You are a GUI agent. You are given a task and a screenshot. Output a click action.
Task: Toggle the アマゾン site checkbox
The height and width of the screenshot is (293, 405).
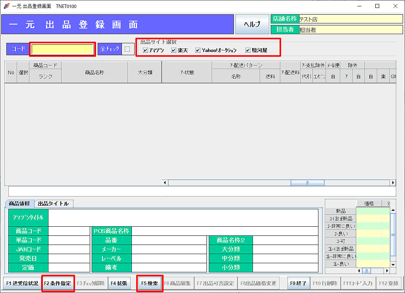(145, 50)
